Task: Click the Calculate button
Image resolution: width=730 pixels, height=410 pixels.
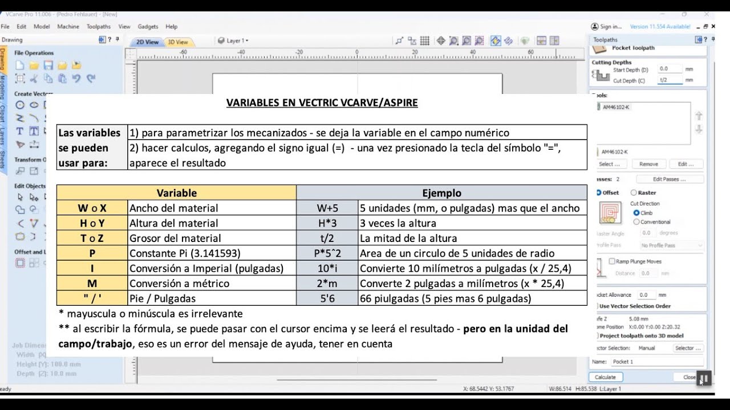Action: [605, 377]
